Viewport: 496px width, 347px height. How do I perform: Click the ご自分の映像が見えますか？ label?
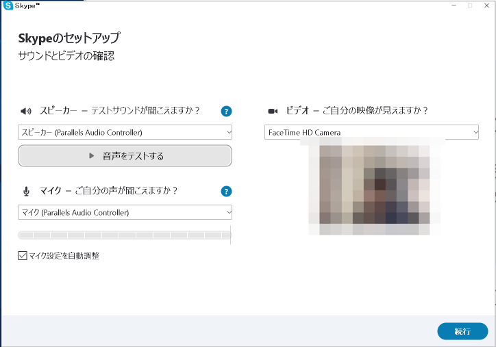375,111
